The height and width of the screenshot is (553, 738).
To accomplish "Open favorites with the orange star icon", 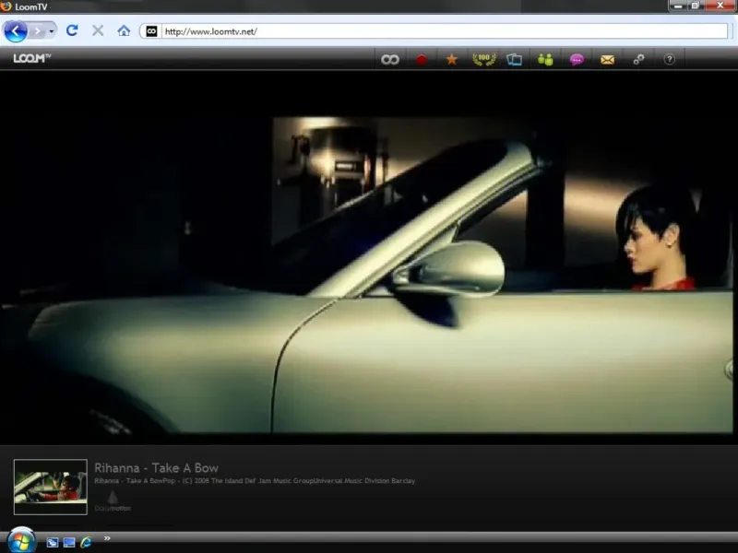I will click(x=452, y=59).
